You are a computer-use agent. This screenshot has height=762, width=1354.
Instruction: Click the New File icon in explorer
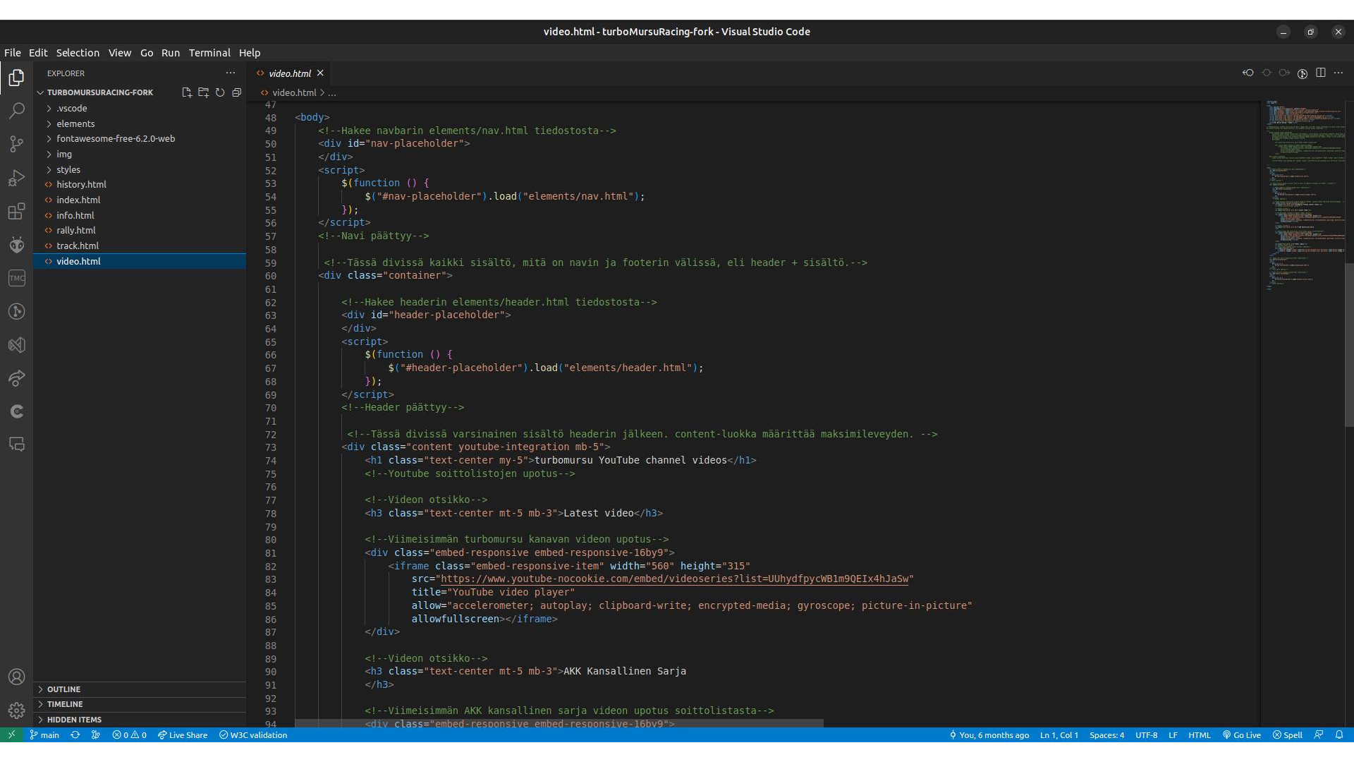pyautogui.click(x=187, y=92)
